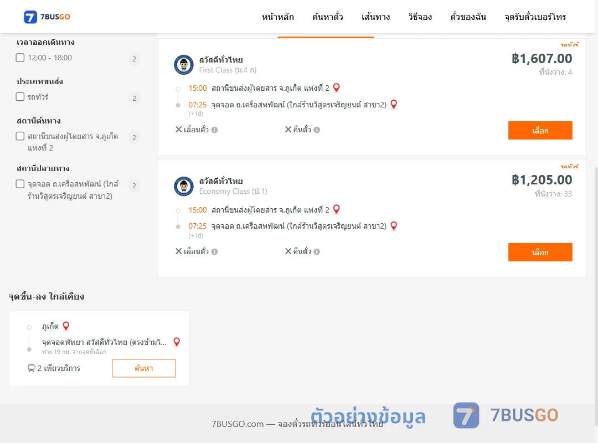Click X icon beside คืนตั๋ว on Economy Class

[x=288, y=251]
